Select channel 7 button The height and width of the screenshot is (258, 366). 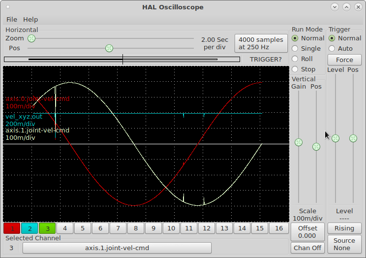coord(118,228)
